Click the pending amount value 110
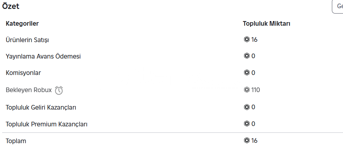 [x=255, y=90]
